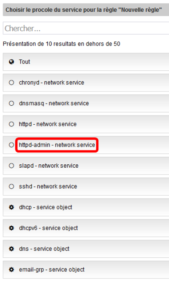Pick 'httpd-admin - network service' entry
Screen dimensions: 169x281
[86, 145]
